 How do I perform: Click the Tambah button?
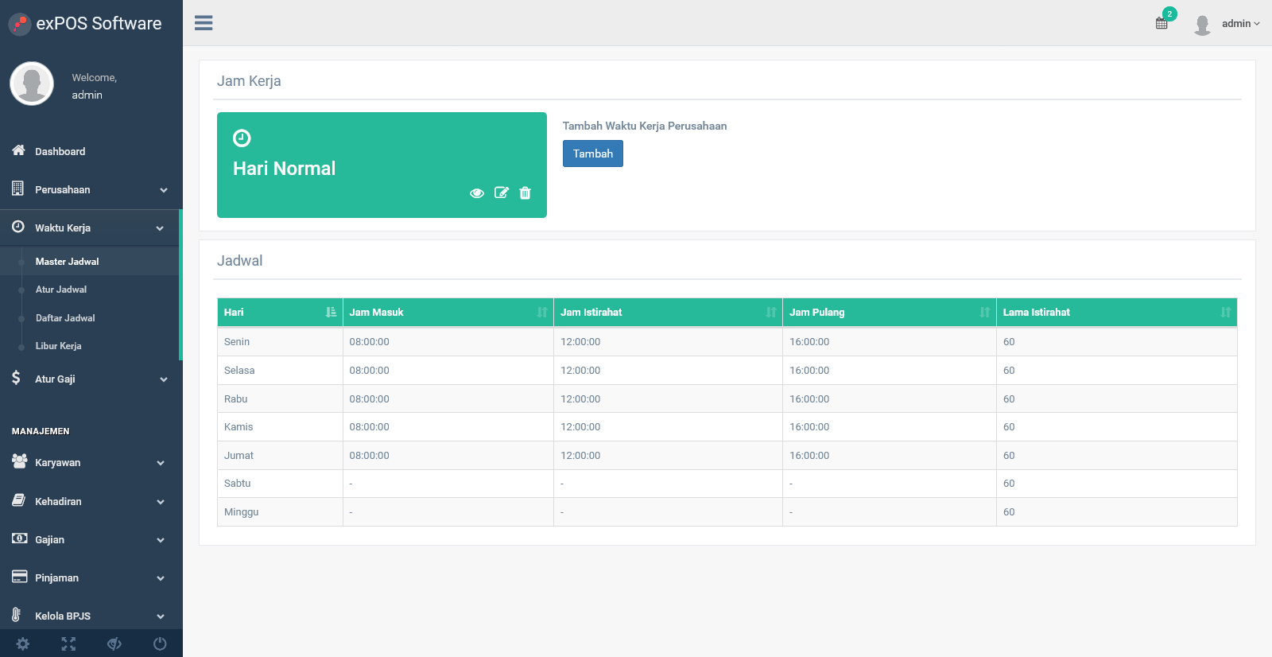[593, 154]
